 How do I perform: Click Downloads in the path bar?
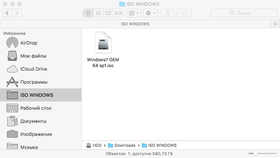point(122,145)
